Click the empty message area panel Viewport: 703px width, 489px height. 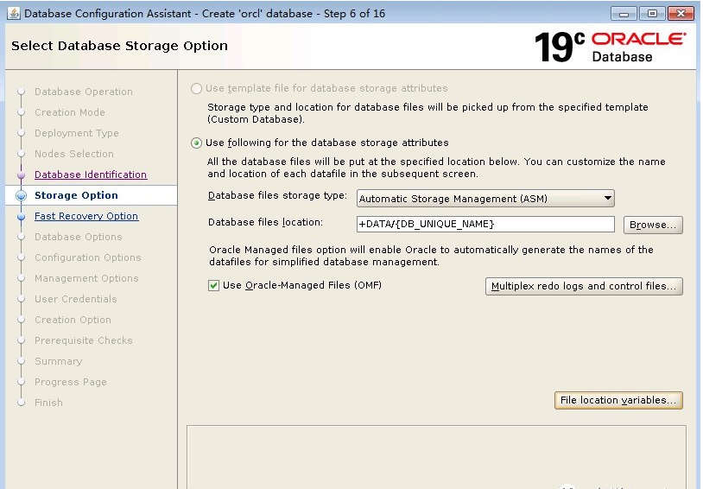click(436, 457)
